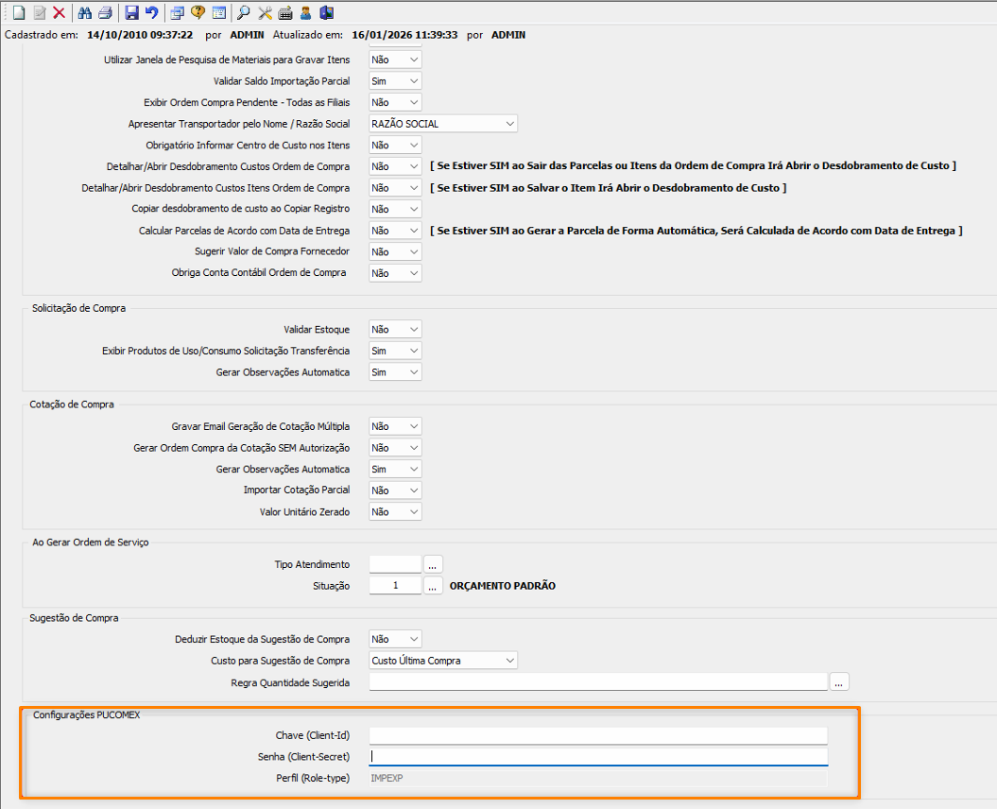Screen dimensions: 997x809
Task: Expand Valor Unitário Zerado dropdown
Action: tap(413, 512)
